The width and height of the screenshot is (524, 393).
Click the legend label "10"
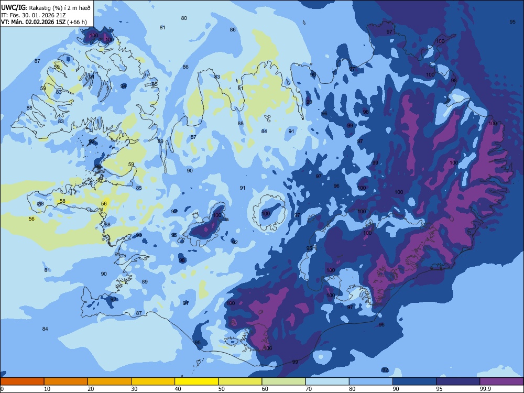(x=47, y=389)
